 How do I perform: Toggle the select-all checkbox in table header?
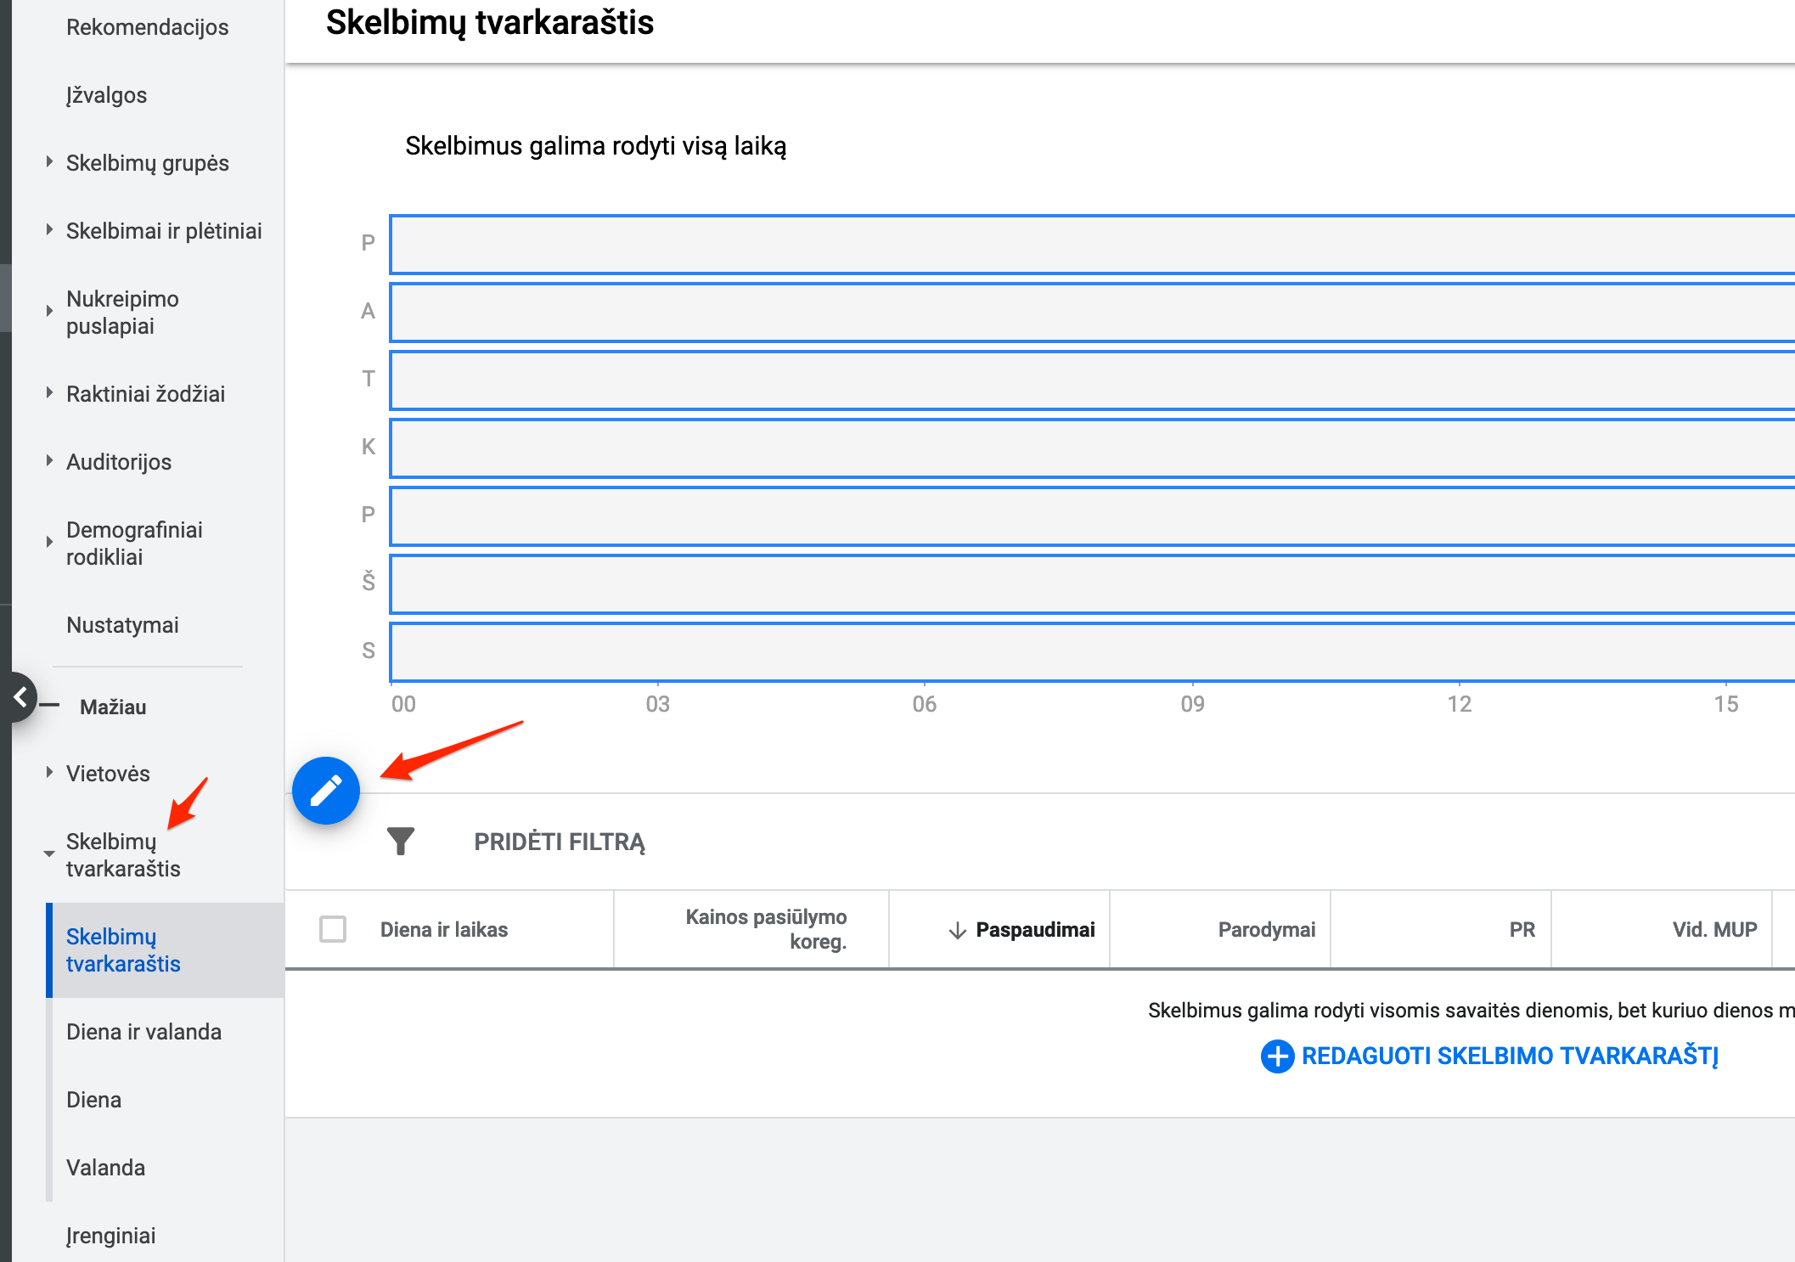pyautogui.click(x=333, y=929)
